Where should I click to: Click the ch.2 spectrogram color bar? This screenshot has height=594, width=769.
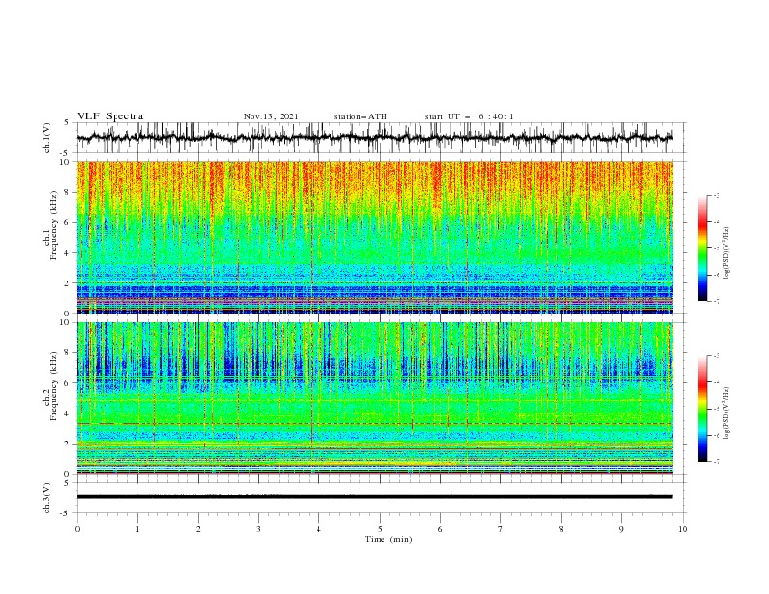702,409
